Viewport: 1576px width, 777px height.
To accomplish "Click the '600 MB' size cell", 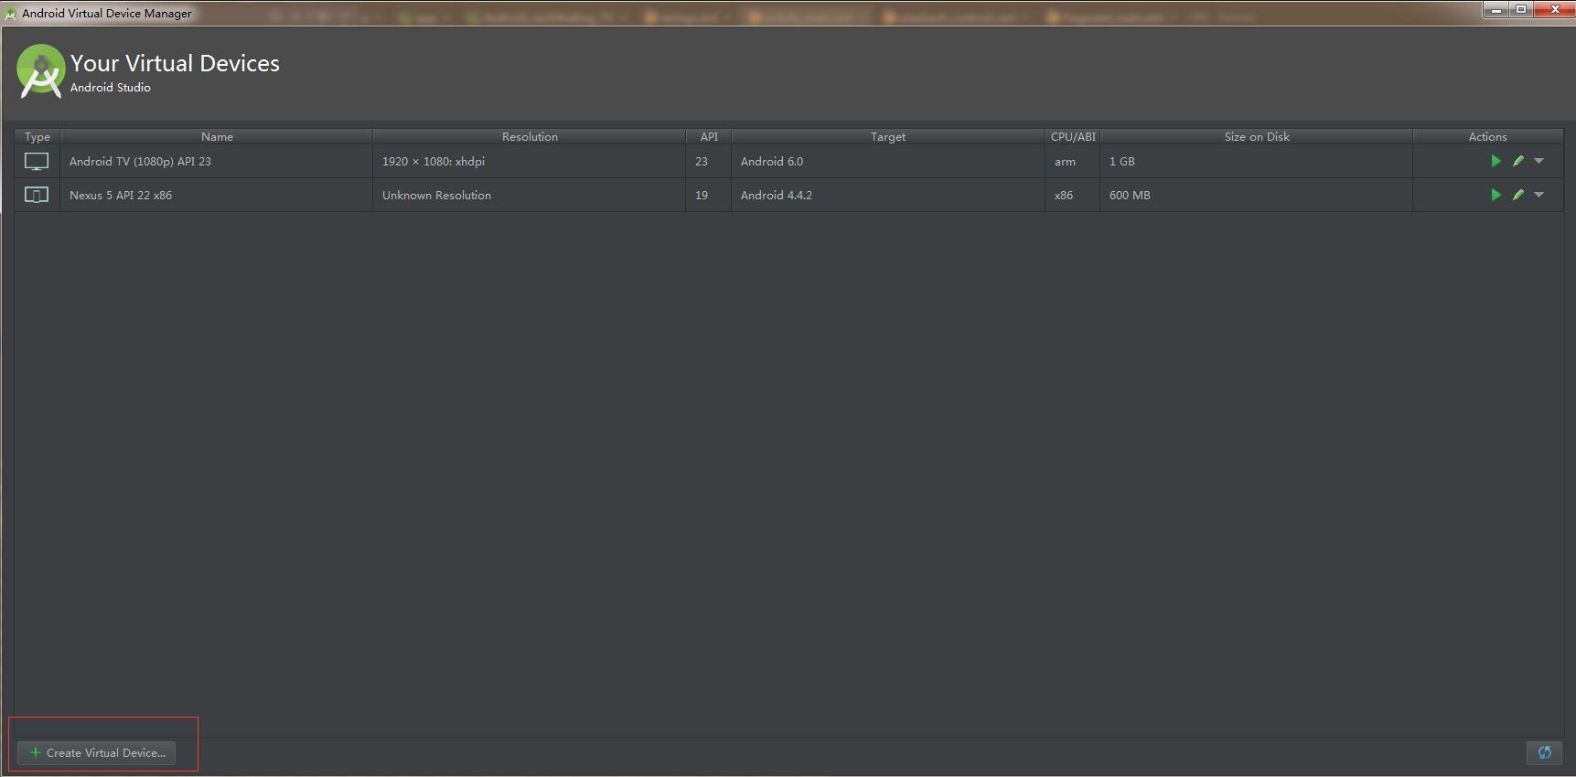I will [1257, 195].
